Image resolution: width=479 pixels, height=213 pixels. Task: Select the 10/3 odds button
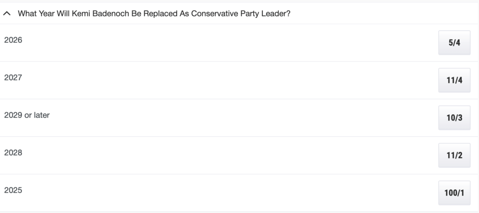pos(454,118)
